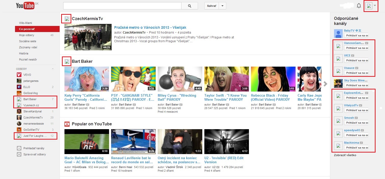Click the Nahrať upload button
The width and height of the screenshot is (385, 179).
(x=212, y=6)
